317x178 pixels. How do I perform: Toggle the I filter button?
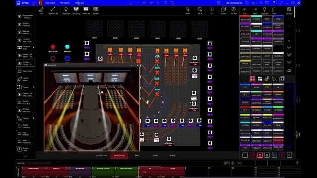(x=245, y=155)
